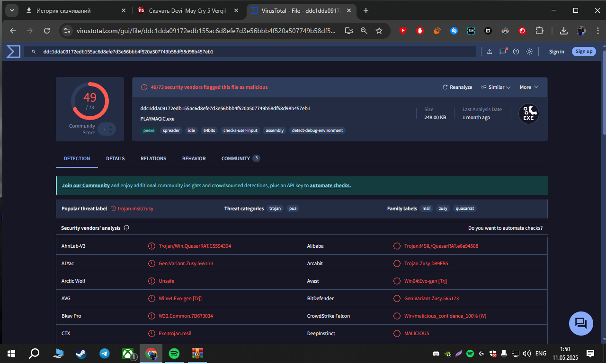Open the automate checks link
Image resolution: width=606 pixels, height=363 pixels.
(x=330, y=186)
